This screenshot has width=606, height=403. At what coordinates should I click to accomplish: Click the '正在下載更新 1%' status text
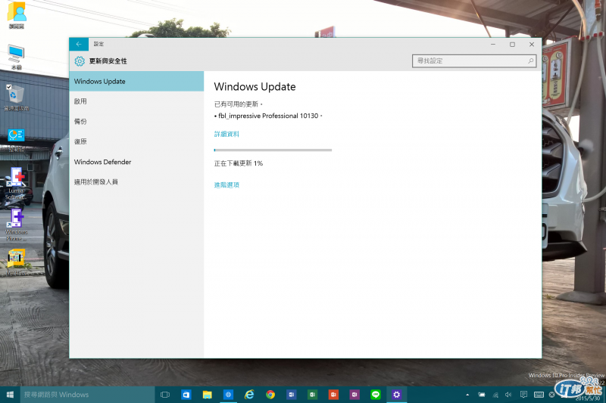tap(239, 163)
